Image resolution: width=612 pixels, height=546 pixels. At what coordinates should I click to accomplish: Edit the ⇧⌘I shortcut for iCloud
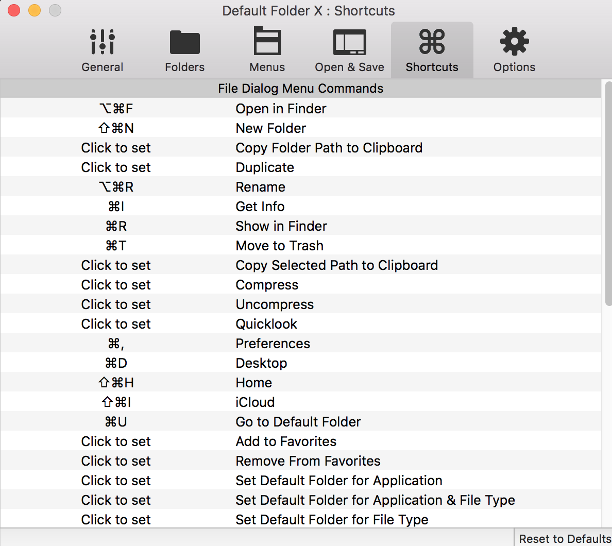click(x=116, y=402)
